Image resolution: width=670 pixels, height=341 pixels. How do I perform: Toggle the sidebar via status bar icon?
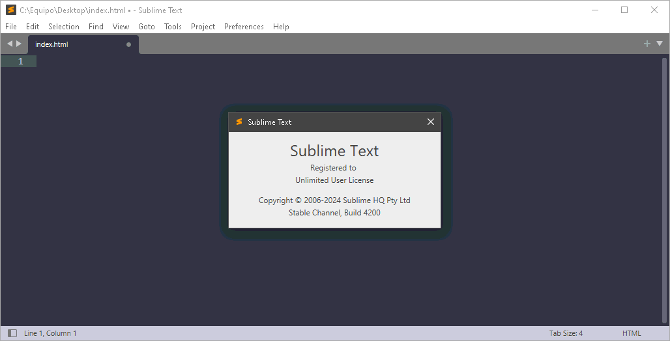(12, 333)
